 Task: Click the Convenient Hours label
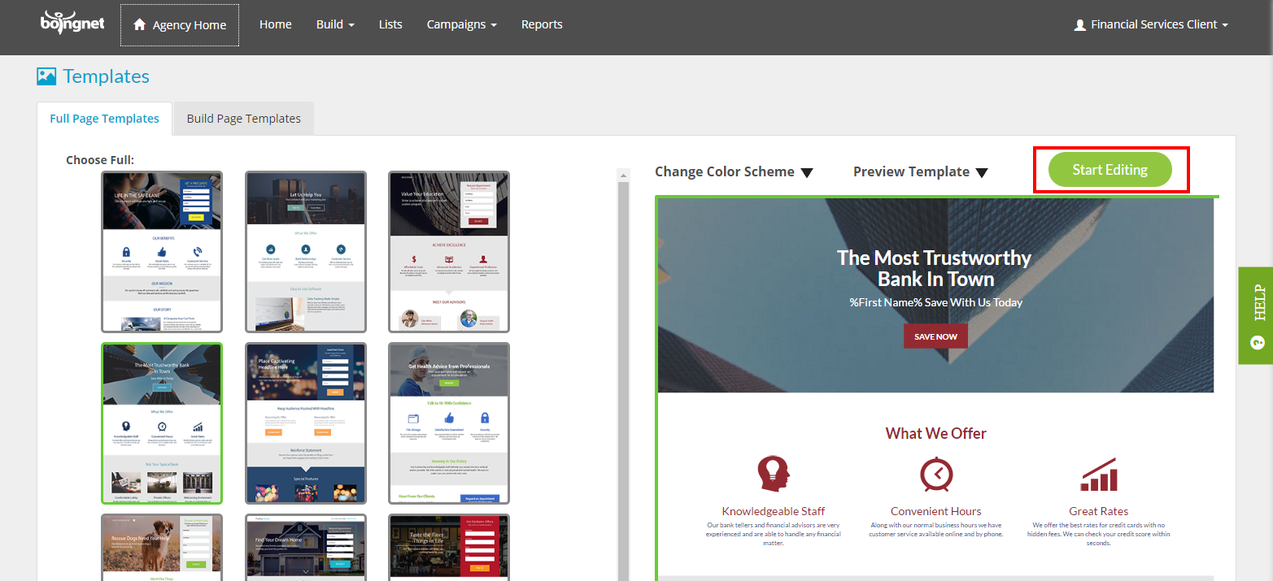[935, 511]
